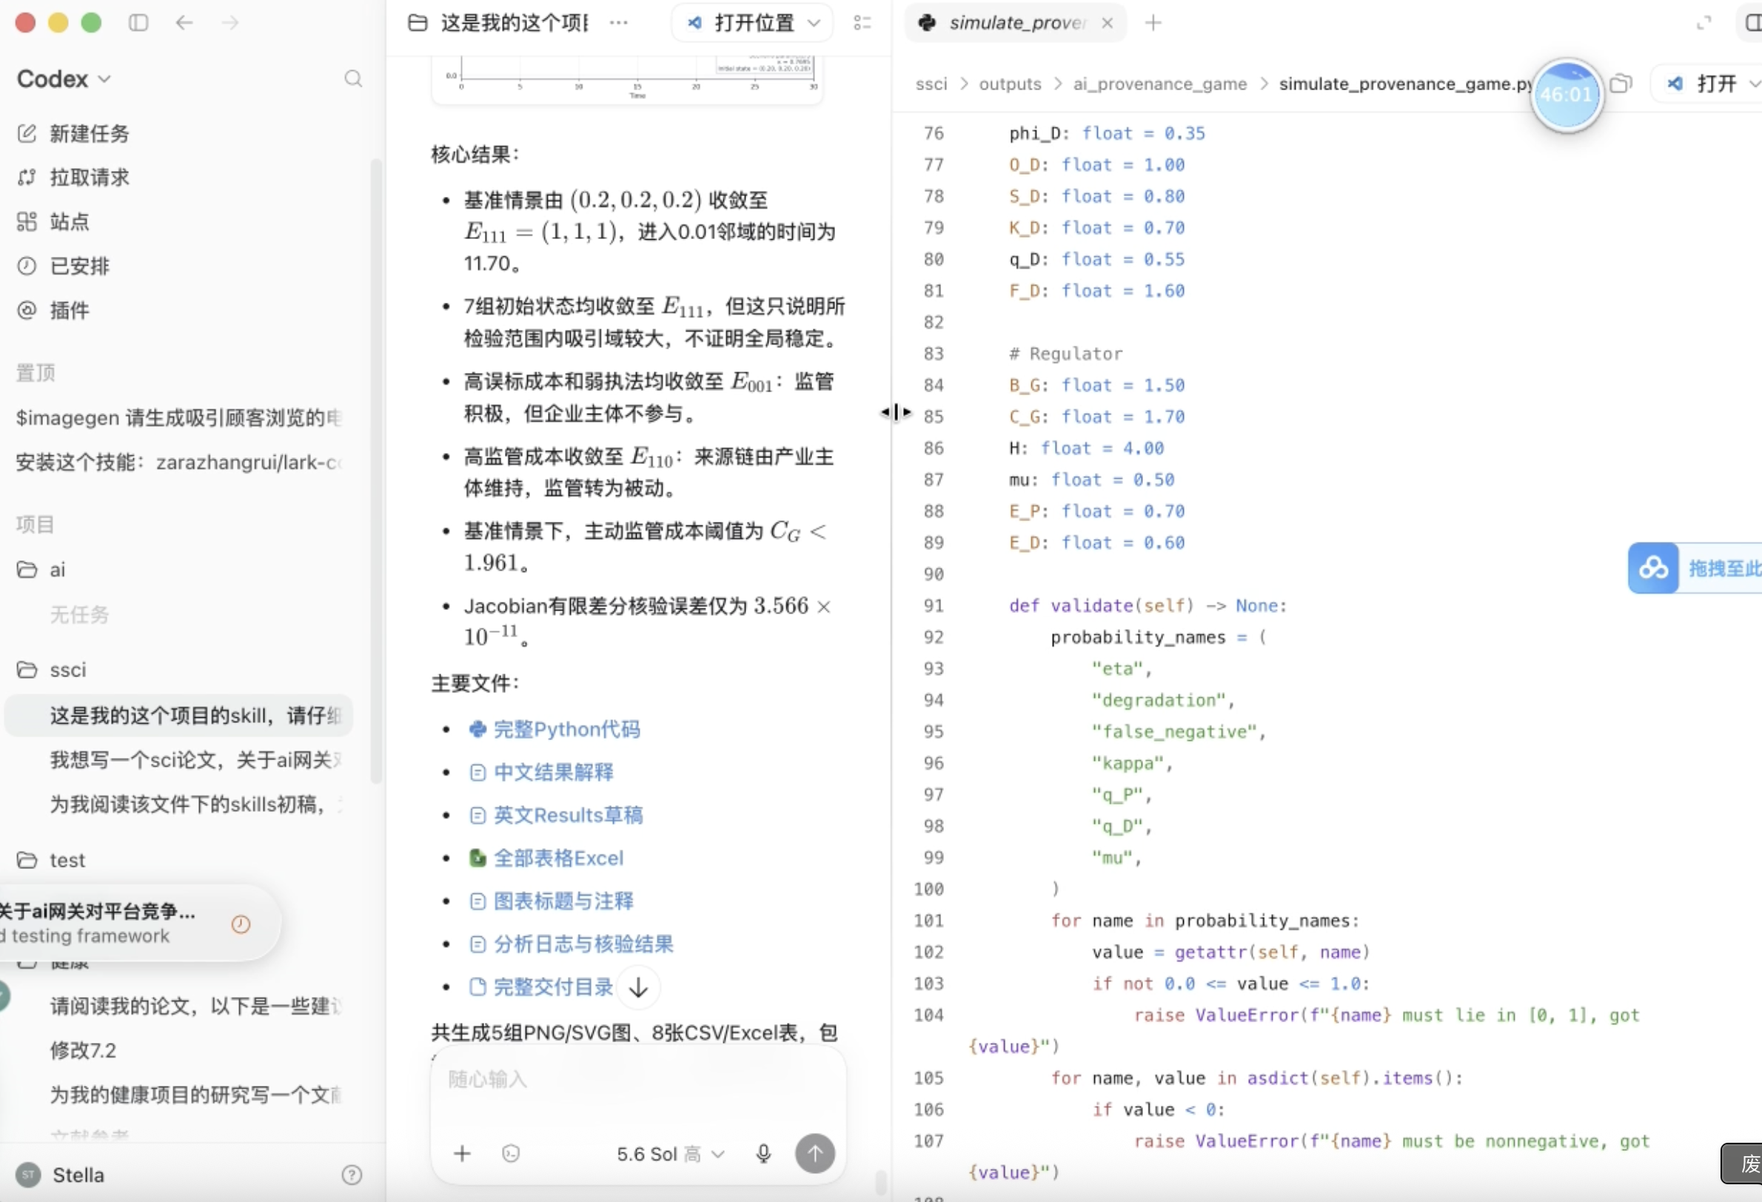Open task 为我的健康项目的研究写一个文献
This screenshot has height=1202, width=1762.
tap(195, 1095)
